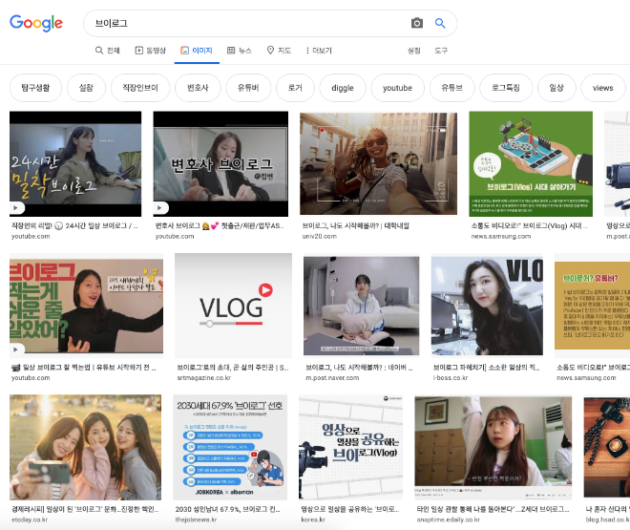Viewport: 630px width, 530px height.
Task: Select the 설참 filter chip
Action: click(86, 88)
